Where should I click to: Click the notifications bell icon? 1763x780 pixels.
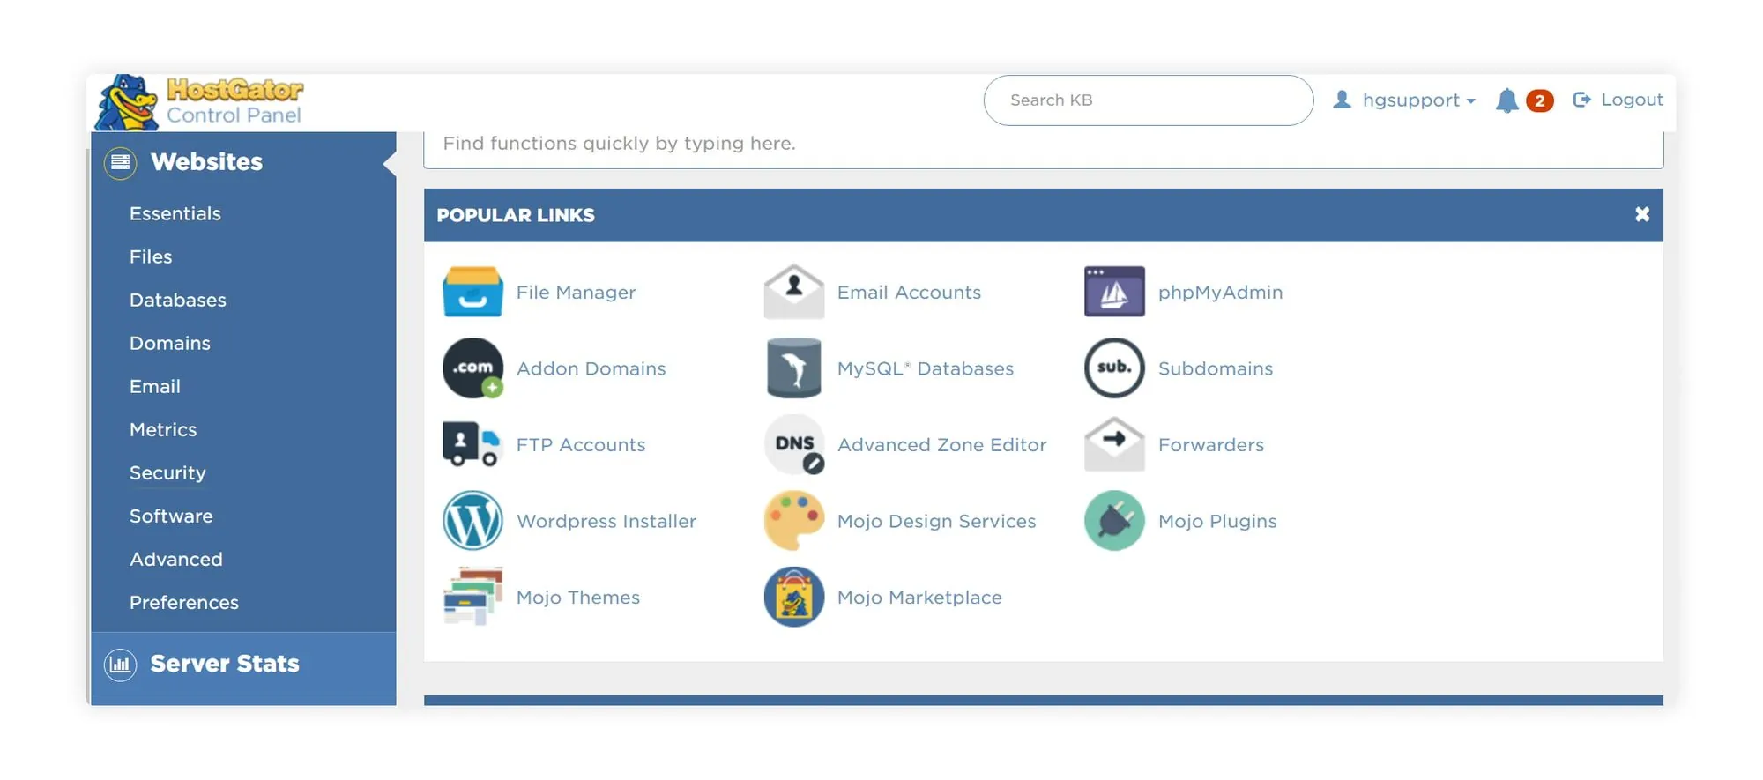(1506, 100)
